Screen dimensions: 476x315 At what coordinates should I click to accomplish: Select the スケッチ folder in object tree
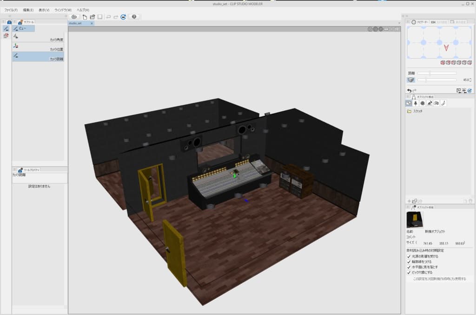pos(416,112)
